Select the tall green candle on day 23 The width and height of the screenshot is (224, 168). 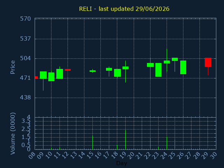point(159,70)
